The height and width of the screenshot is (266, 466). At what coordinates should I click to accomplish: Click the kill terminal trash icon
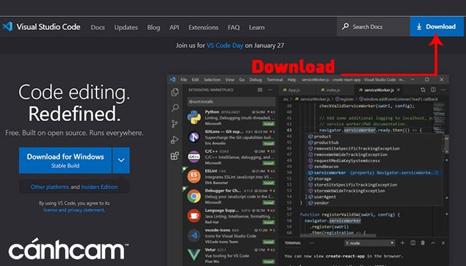coord(423,243)
